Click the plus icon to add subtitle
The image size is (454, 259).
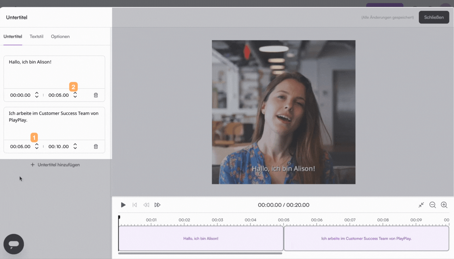[32, 165]
